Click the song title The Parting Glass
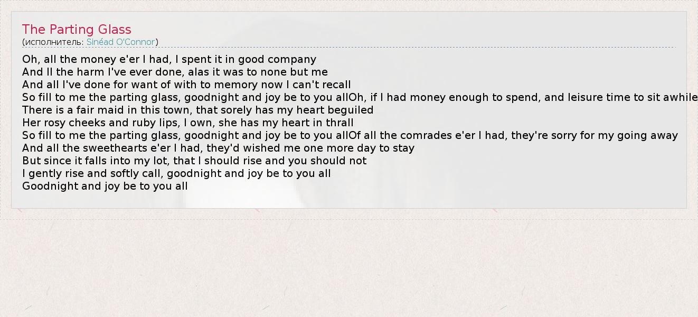This screenshot has height=317, width=698. [77, 30]
